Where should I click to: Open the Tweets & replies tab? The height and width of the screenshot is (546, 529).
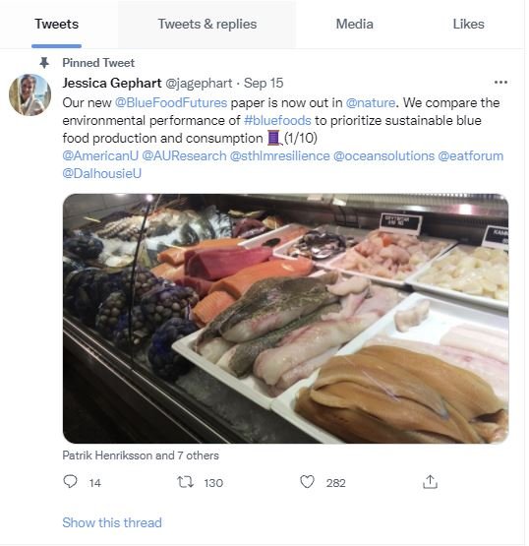pyautogui.click(x=207, y=25)
